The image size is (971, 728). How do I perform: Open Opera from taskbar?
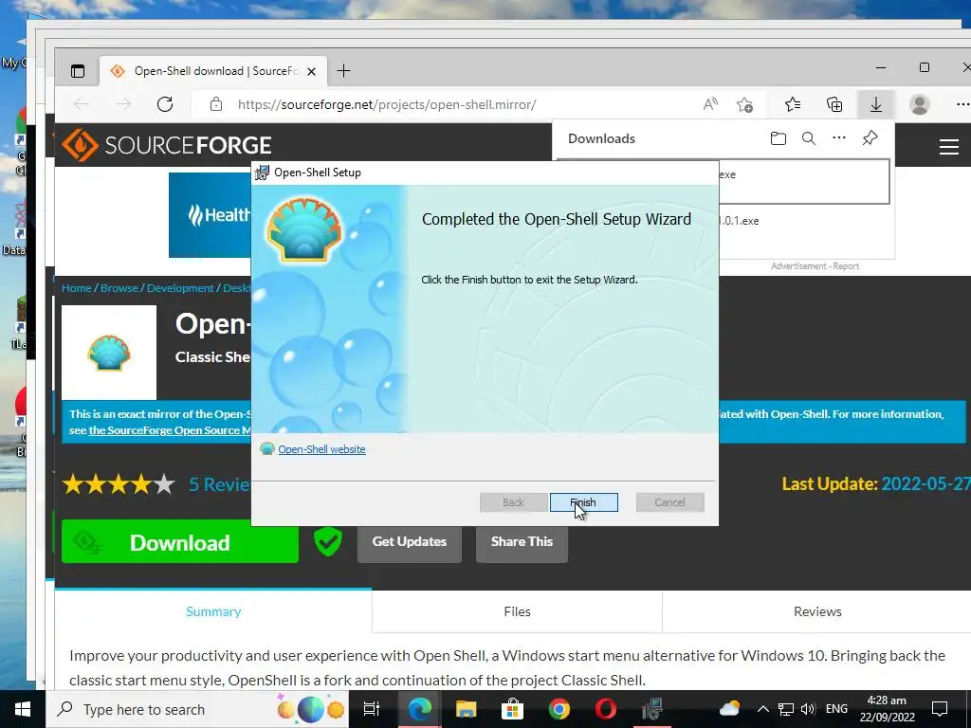[x=605, y=709]
